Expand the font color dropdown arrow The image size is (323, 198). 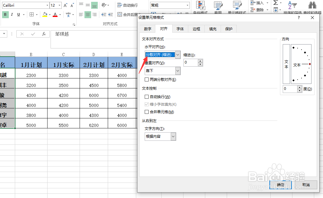[60, 15]
